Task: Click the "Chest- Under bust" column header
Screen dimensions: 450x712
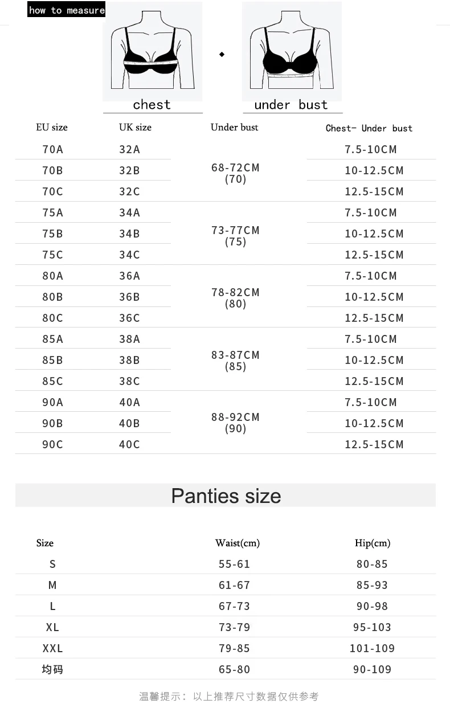Action: point(369,128)
